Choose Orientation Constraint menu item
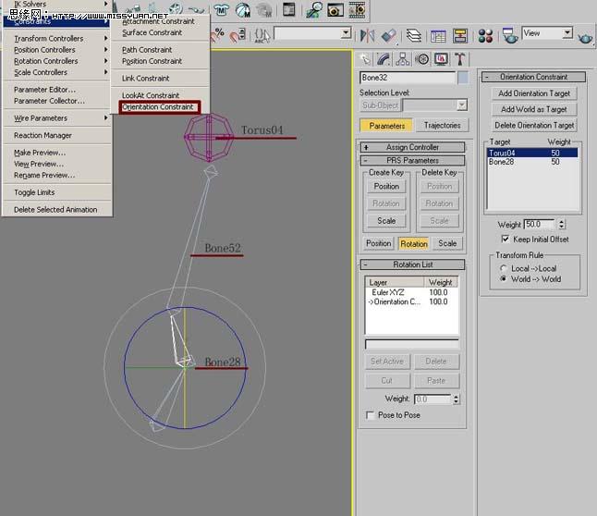This screenshot has width=597, height=516. (x=158, y=107)
